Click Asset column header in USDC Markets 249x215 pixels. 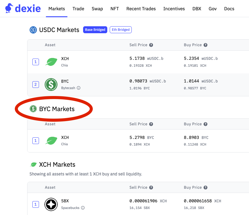[50, 45]
